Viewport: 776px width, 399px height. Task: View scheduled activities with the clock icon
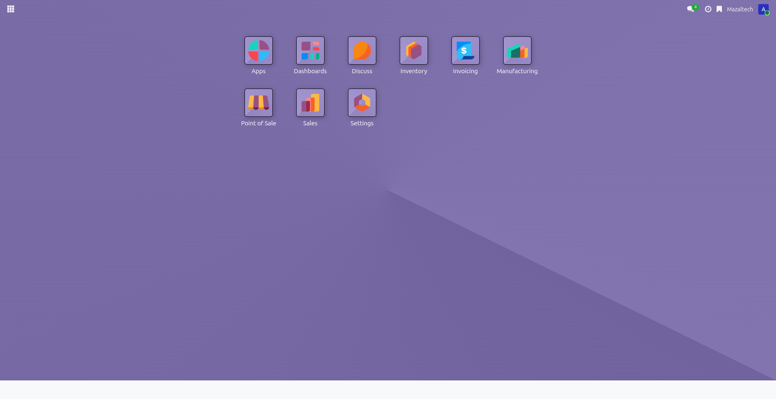point(708,9)
